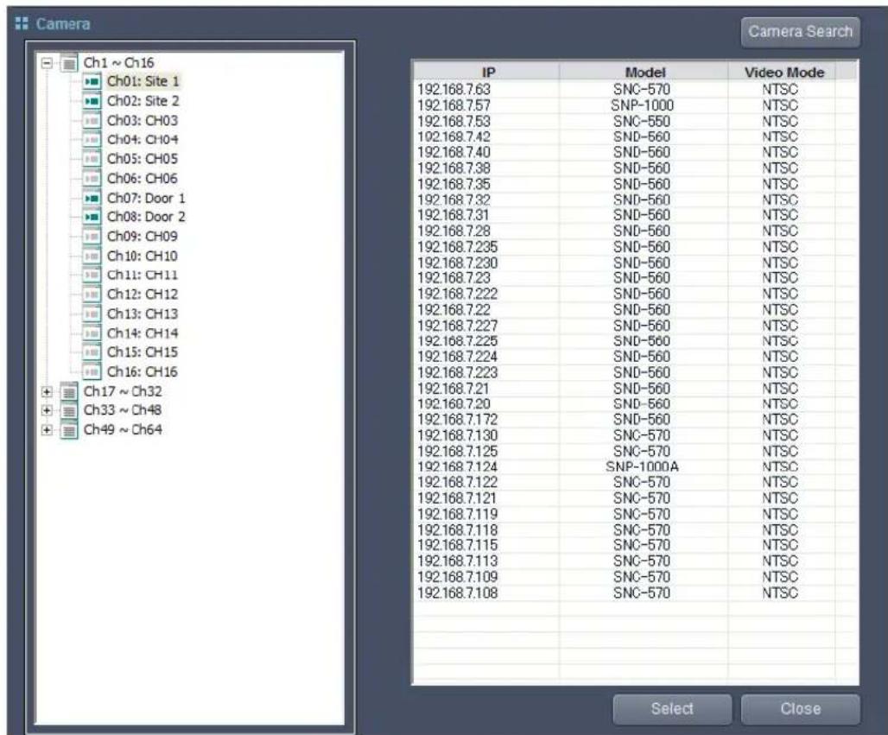Expand the Ch49 ~ Ch64 channel group
Image resolution: width=888 pixels, height=735 pixels.
pos(47,430)
